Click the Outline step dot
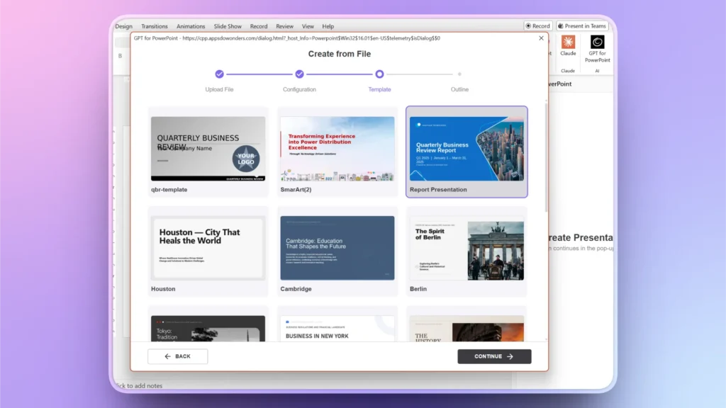 (x=459, y=74)
